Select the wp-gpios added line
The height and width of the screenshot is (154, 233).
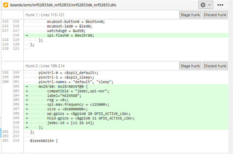(x=126, y=114)
